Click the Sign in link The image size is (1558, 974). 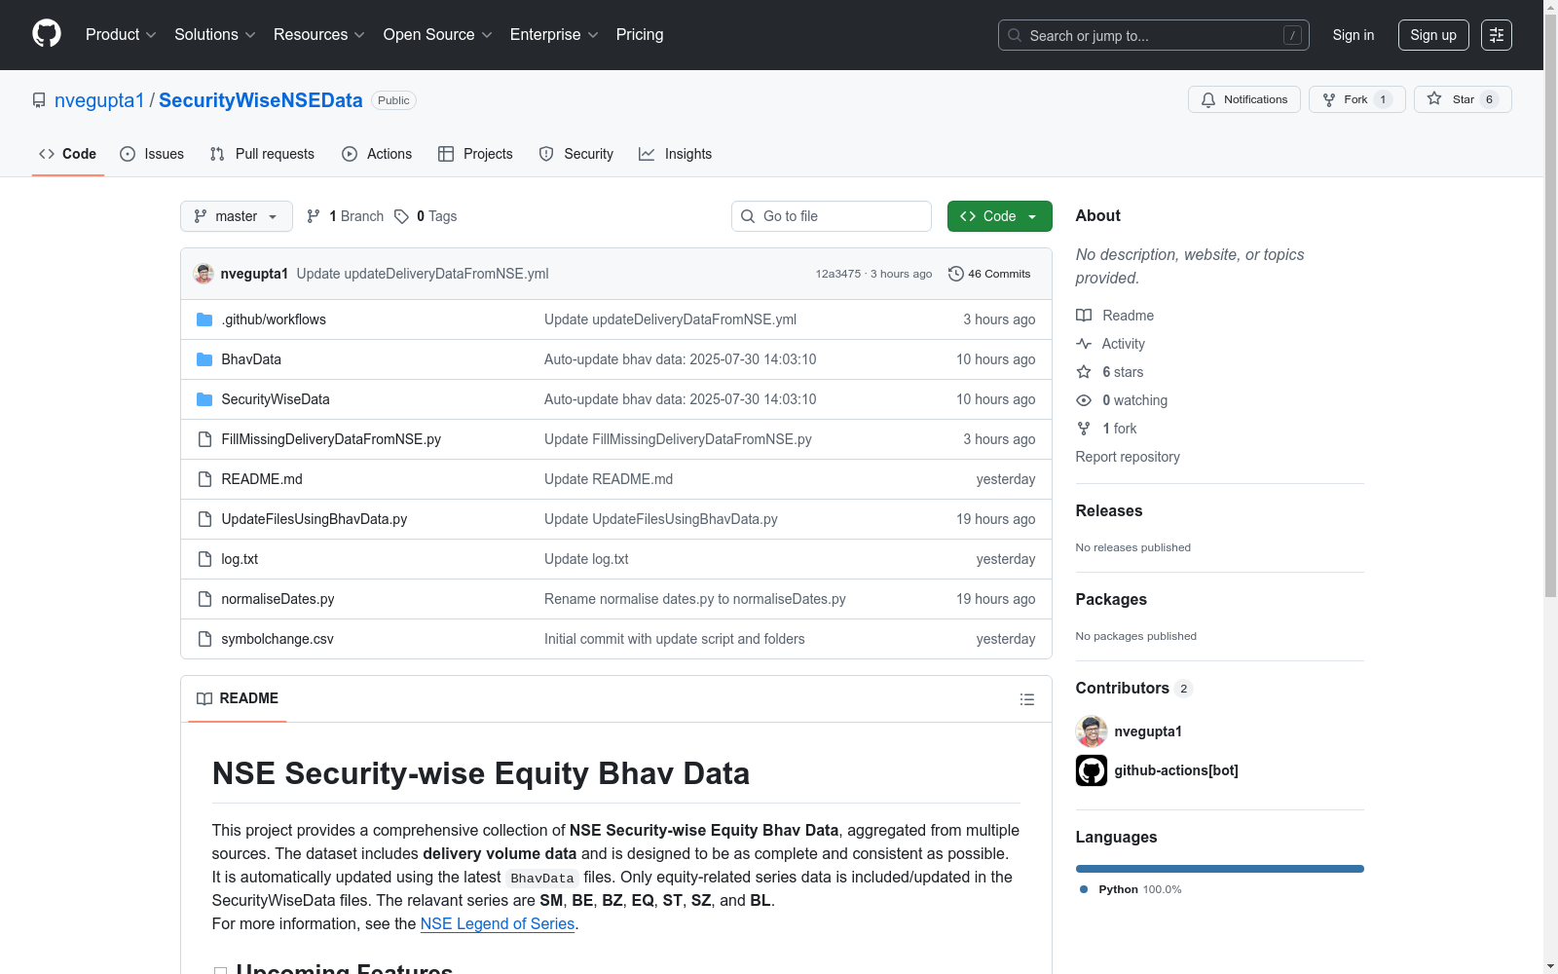1354,35
